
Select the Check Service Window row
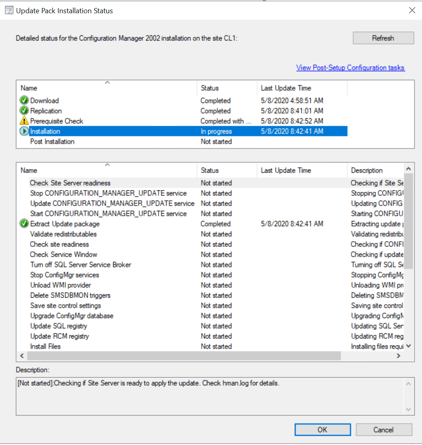[x=211, y=254]
